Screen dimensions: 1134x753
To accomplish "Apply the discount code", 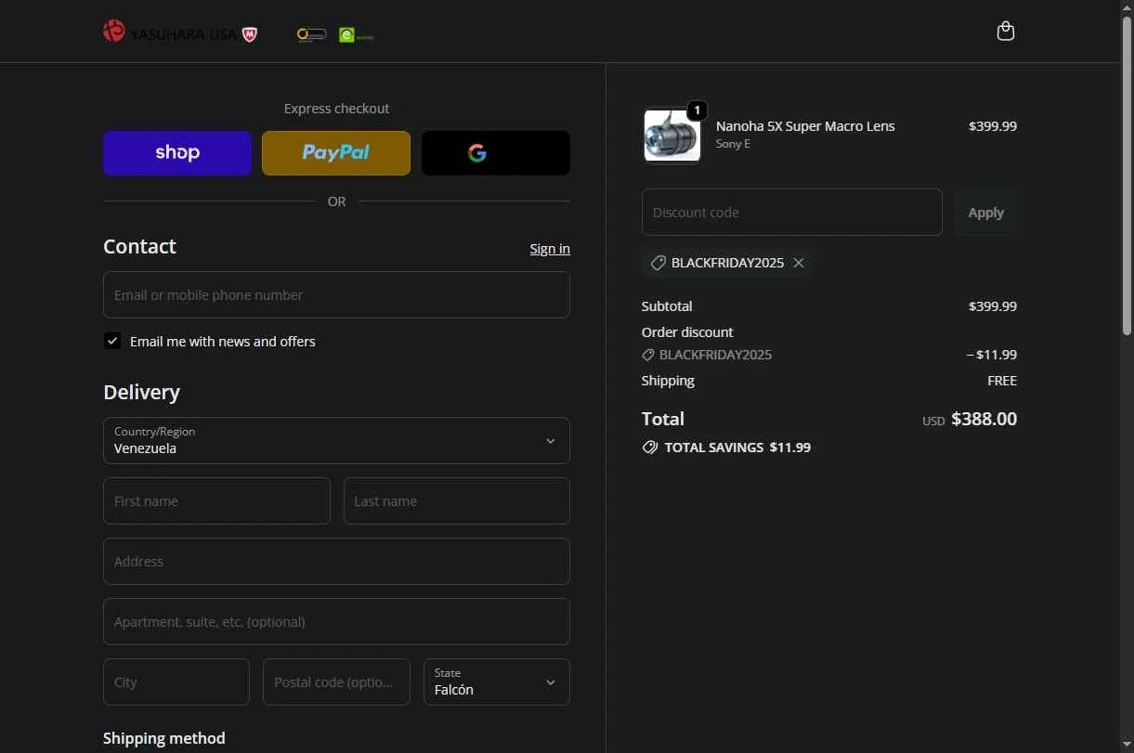I will [985, 213].
